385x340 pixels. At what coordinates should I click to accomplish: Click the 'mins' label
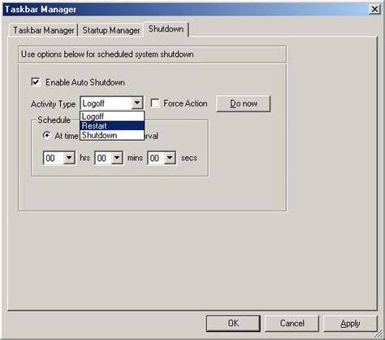pos(135,158)
